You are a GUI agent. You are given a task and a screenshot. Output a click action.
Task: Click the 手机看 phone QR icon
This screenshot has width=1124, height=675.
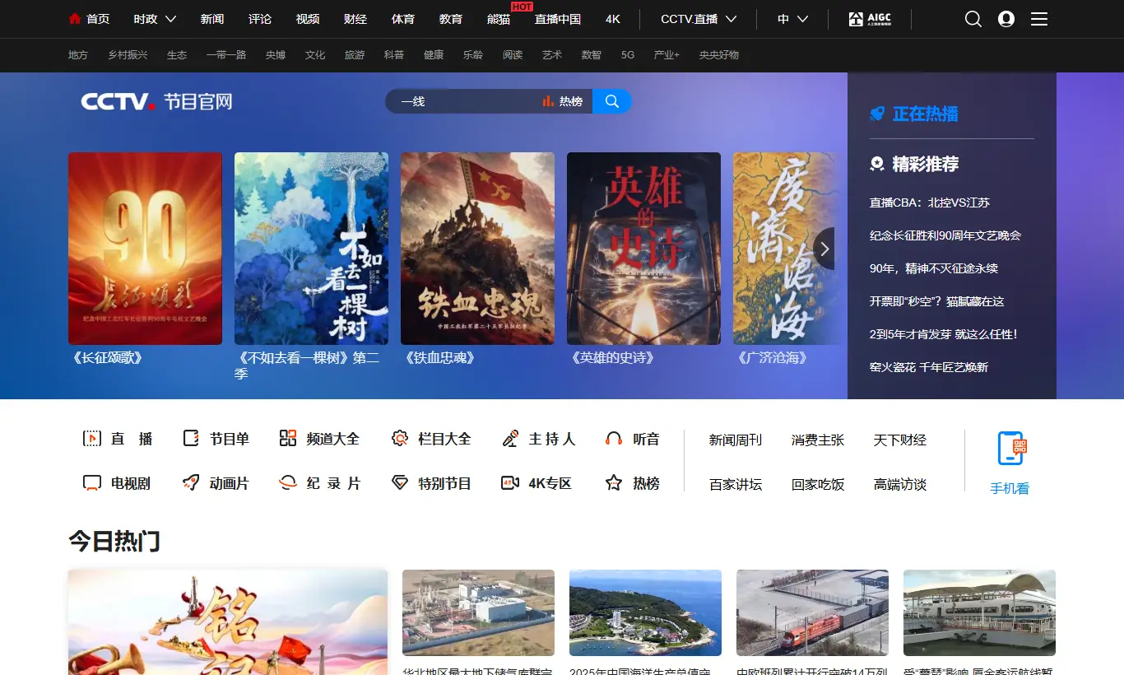point(1010,449)
